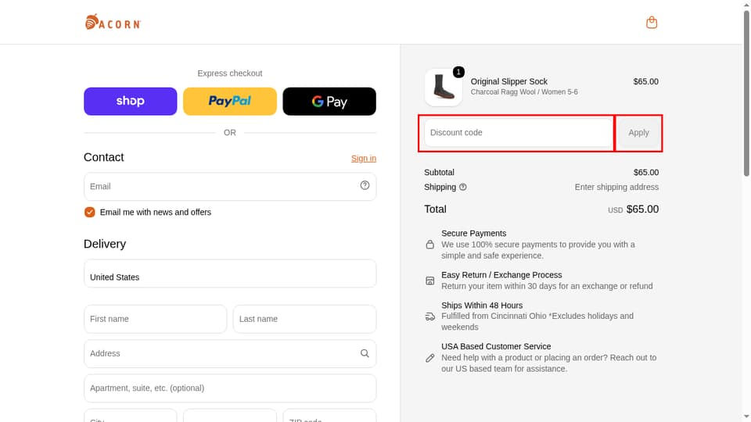Image resolution: width=751 pixels, height=422 pixels.
Task: Focus the Last name field
Action: tap(304, 319)
